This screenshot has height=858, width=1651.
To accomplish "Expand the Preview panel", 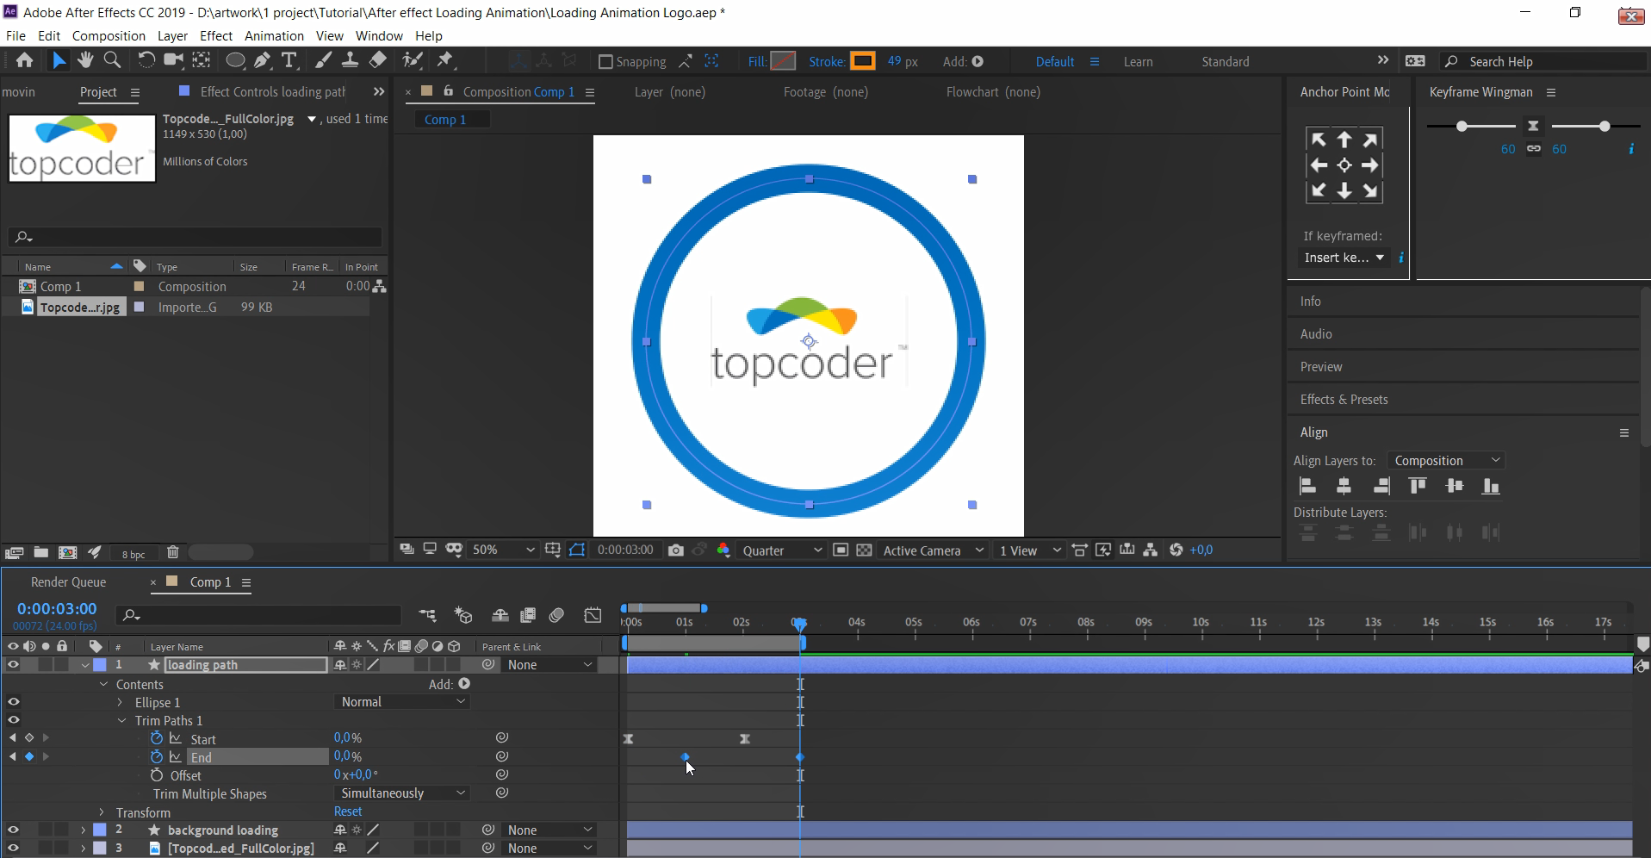I will pyautogui.click(x=1321, y=366).
